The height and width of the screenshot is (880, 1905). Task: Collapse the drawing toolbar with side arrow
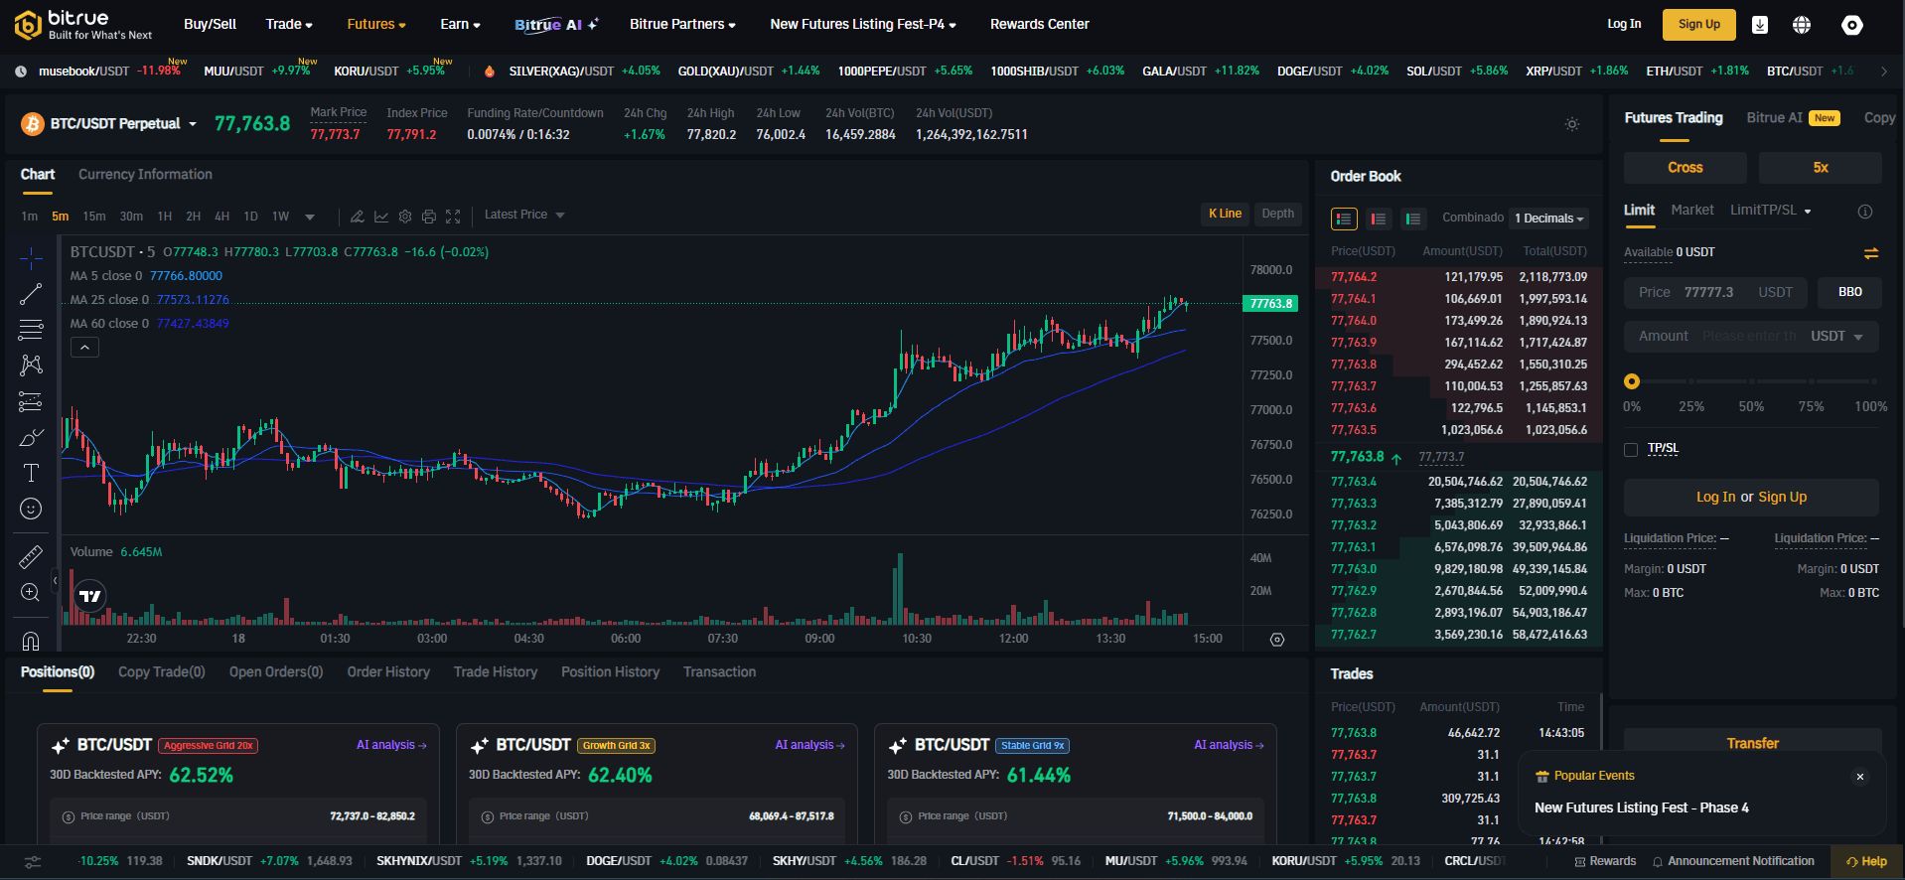click(x=56, y=580)
